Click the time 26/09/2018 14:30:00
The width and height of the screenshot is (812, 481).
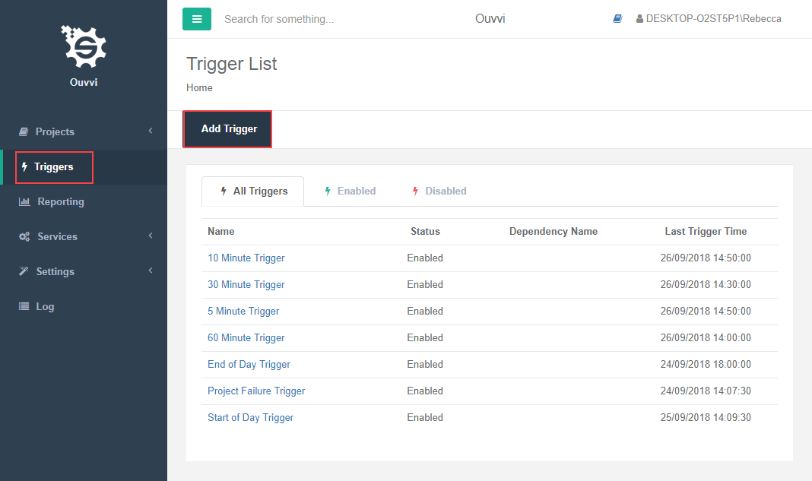706,284
